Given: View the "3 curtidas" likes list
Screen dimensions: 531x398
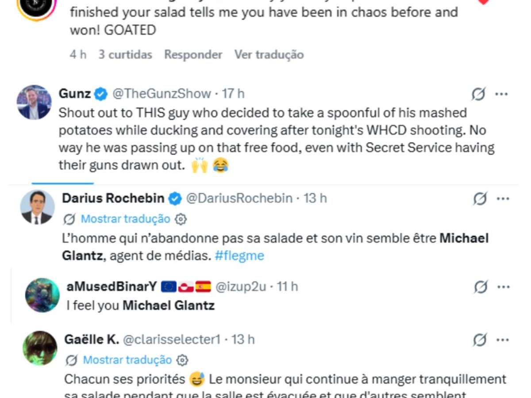Looking at the screenshot, I should pos(125,55).
